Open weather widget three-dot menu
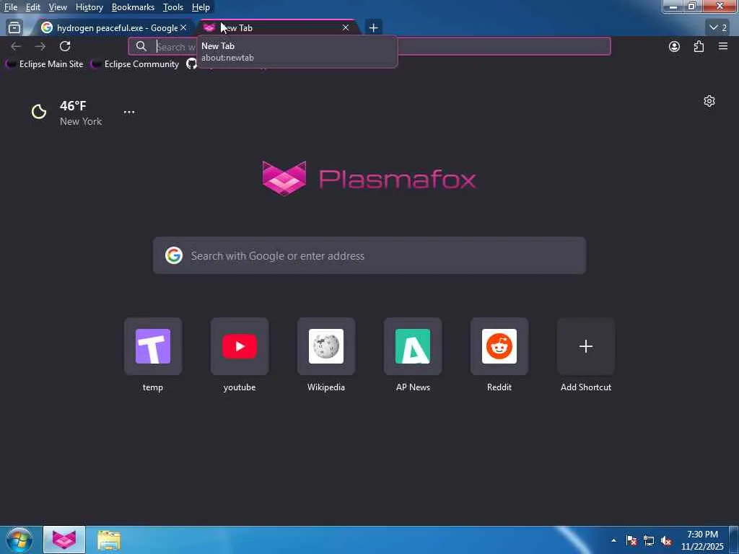 pyautogui.click(x=129, y=112)
